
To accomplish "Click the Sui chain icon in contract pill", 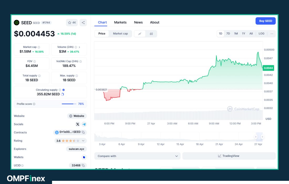I will click(57, 132).
